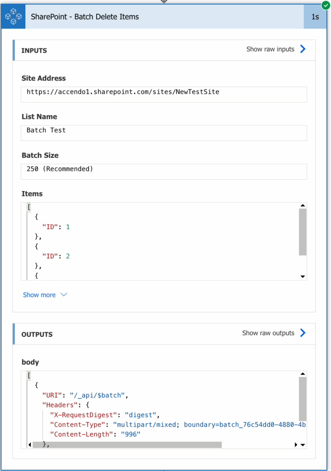Click the green success checkmark status icon
The height and width of the screenshot is (471, 331).
pos(326,5)
